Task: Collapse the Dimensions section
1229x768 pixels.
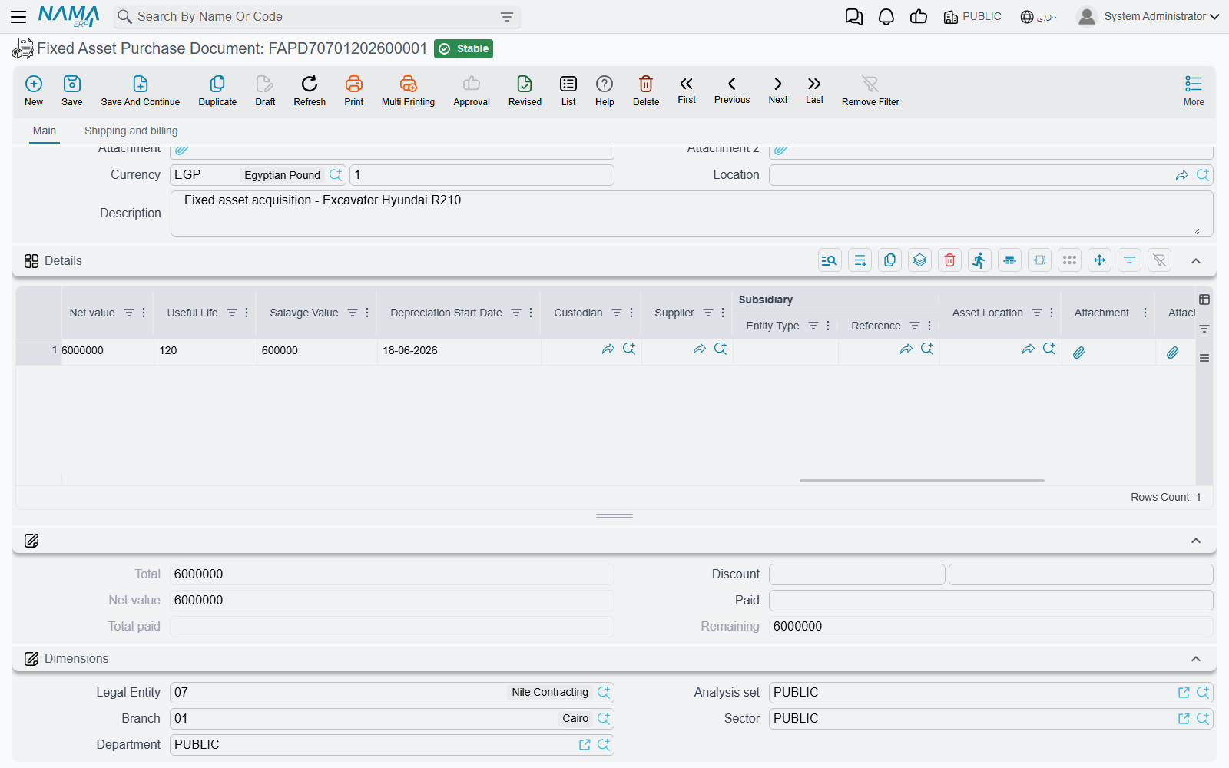Action: [x=1196, y=659]
